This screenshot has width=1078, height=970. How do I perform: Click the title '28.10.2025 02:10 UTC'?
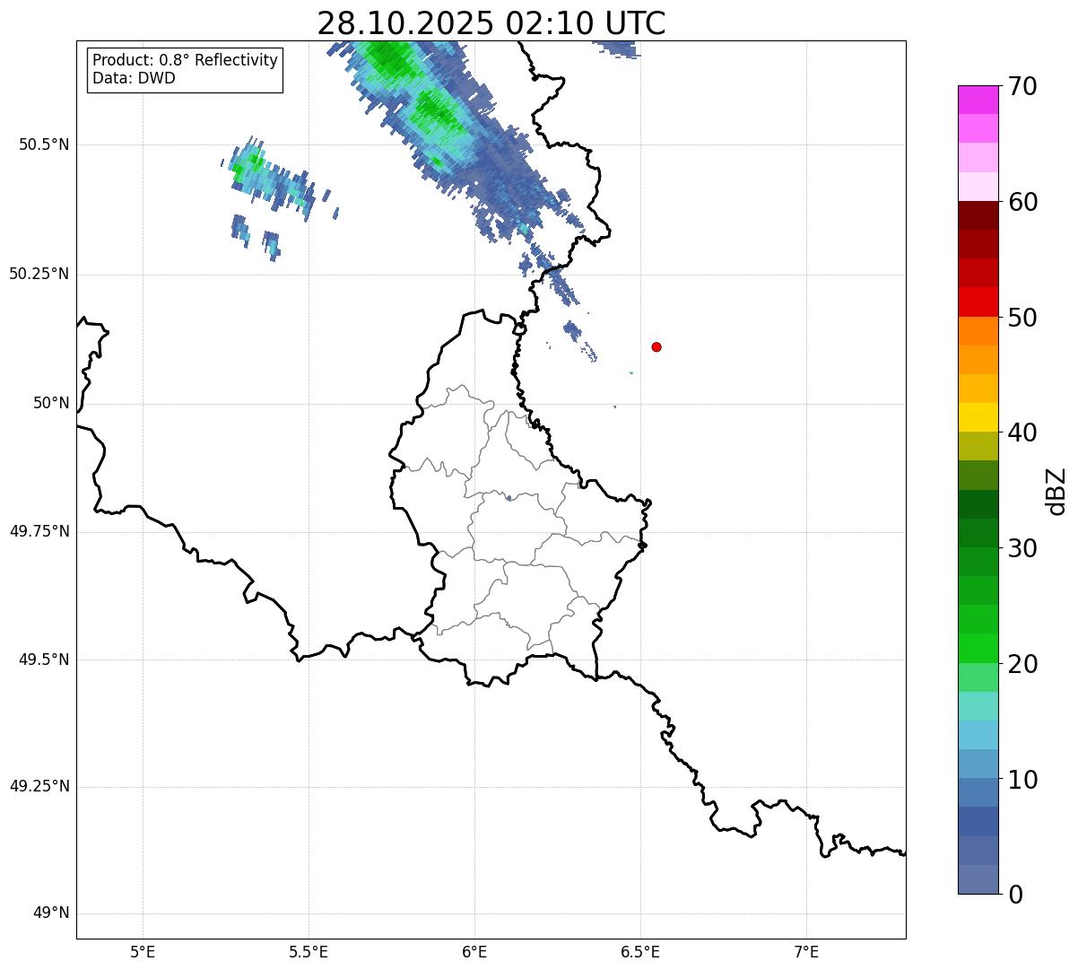pos(491,22)
